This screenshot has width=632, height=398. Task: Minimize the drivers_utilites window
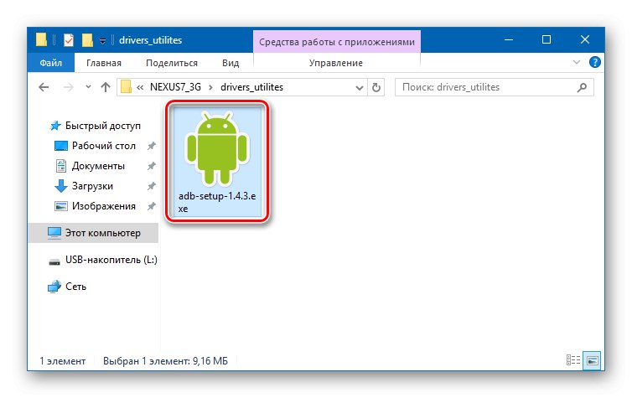click(x=509, y=40)
